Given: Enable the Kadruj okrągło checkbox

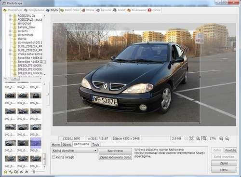Looking at the screenshot, I should pyautogui.click(x=54, y=157).
